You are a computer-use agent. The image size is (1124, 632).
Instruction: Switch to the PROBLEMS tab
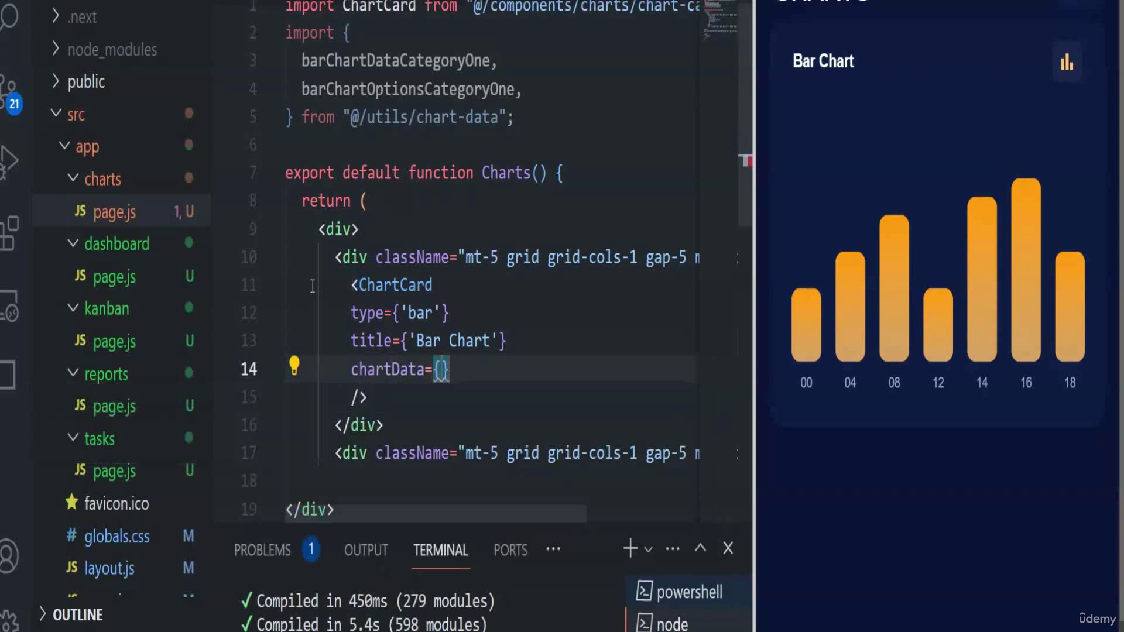pos(262,550)
